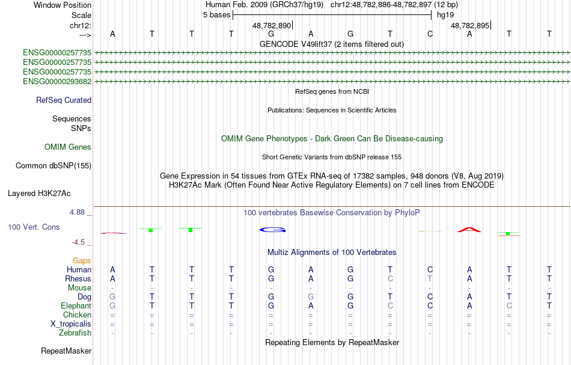Click the chr12: ruler label
Image resolution: width=571 pixels, height=365 pixels.
click(x=81, y=25)
